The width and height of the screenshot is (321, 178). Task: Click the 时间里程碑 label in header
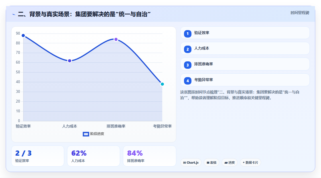tap(300, 13)
